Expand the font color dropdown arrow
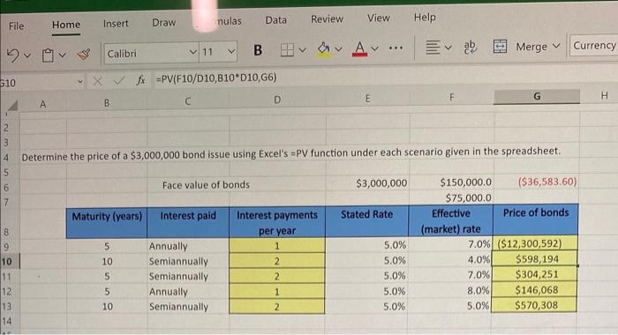The width and height of the screenshot is (618, 335). (x=375, y=48)
